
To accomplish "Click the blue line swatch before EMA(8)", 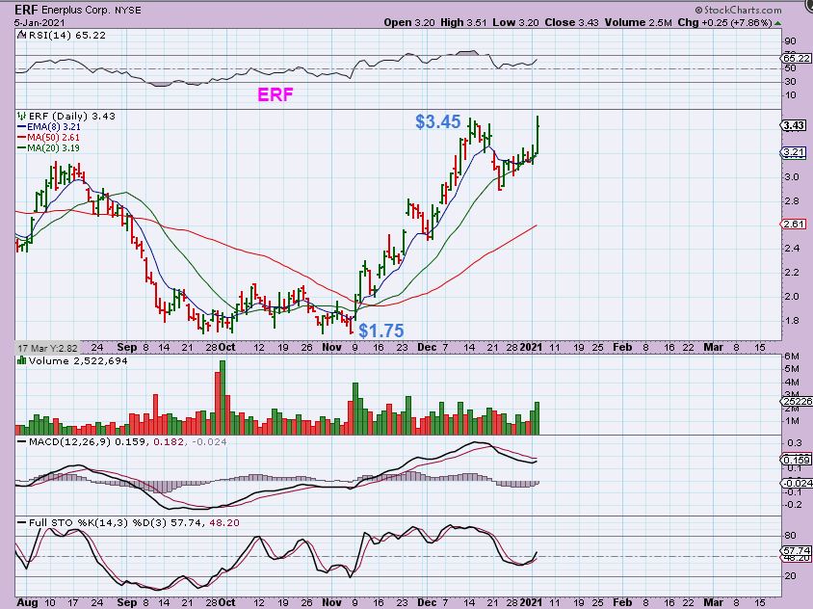I will pyautogui.click(x=22, y=126).
